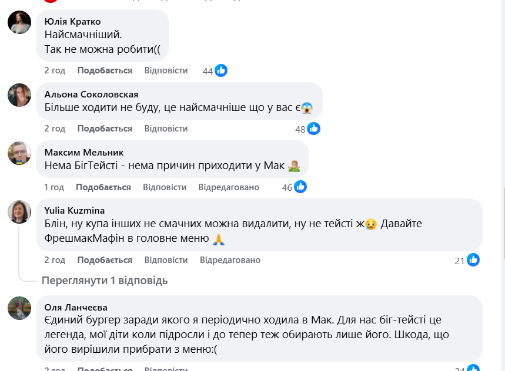Click Відредаговано on Yulia Kuzmina's comment
This screenshot has width=505, height=371.
pyautogui.click(x=230, y=260)
